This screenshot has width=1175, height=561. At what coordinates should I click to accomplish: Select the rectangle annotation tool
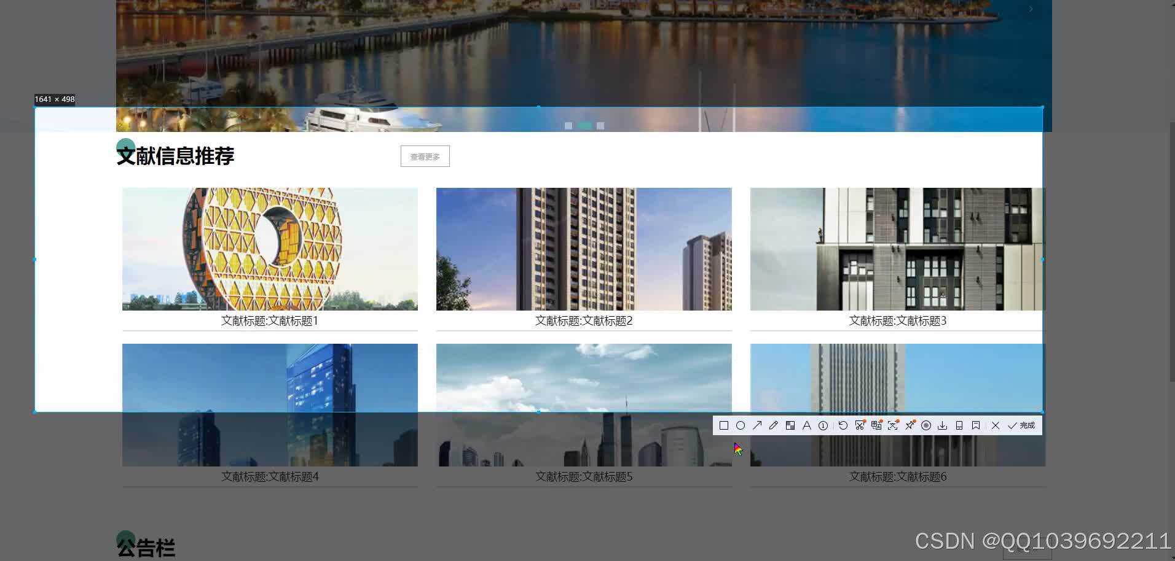(x=724, y=425)
